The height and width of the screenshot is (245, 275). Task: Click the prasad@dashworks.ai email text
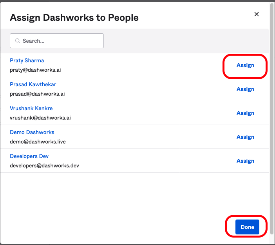[37, 94]
